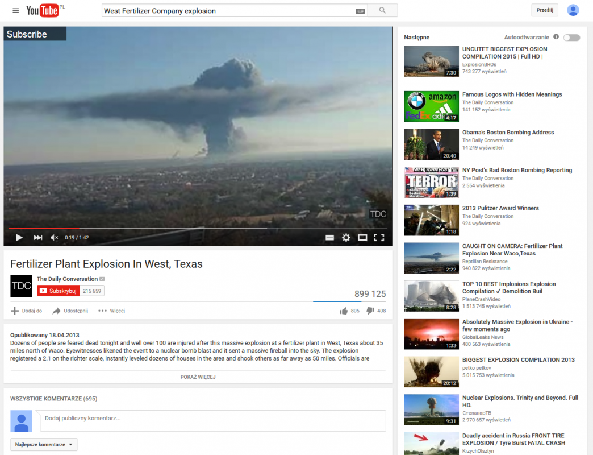Open TOP 10 BEST Implosions thumbnail
This screenshot has width=593, height=455.
pos(432,296)
